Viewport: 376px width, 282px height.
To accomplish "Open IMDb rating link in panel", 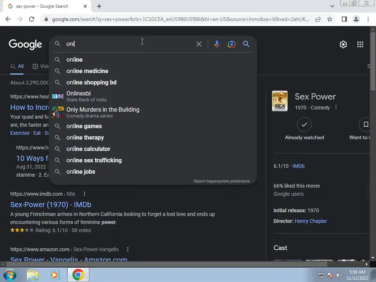I will [x=298, y=166].
